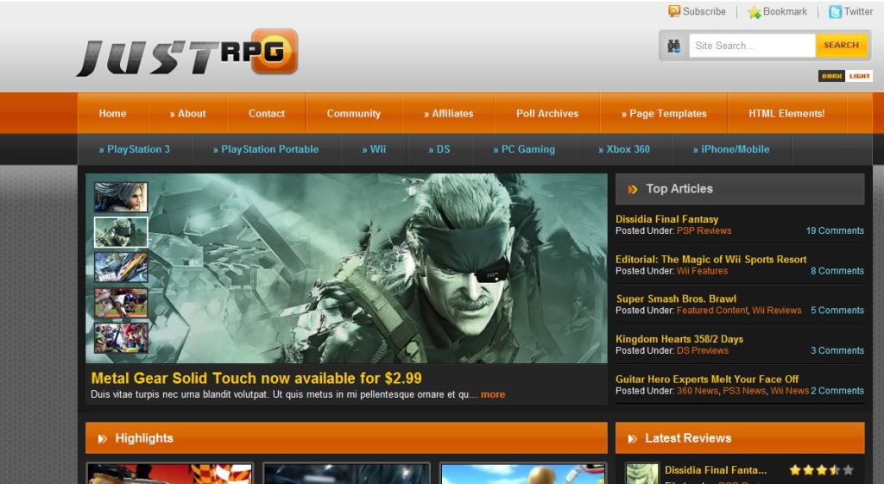Open the 2 Comments link
884x484 pixels.
(837, 391)
